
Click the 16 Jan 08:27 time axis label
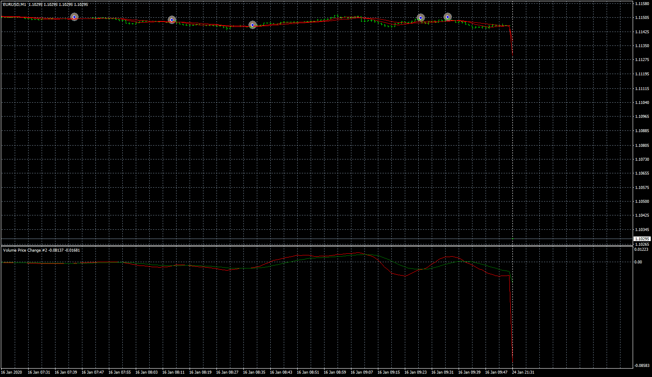[227, 372]
